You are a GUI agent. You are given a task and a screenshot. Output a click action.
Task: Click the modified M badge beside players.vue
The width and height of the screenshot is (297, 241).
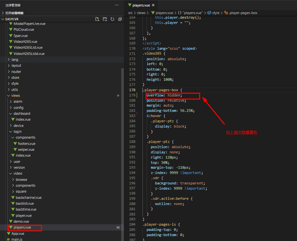(118, 227)
